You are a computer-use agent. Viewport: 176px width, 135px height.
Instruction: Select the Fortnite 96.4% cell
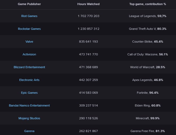point(148,93)
